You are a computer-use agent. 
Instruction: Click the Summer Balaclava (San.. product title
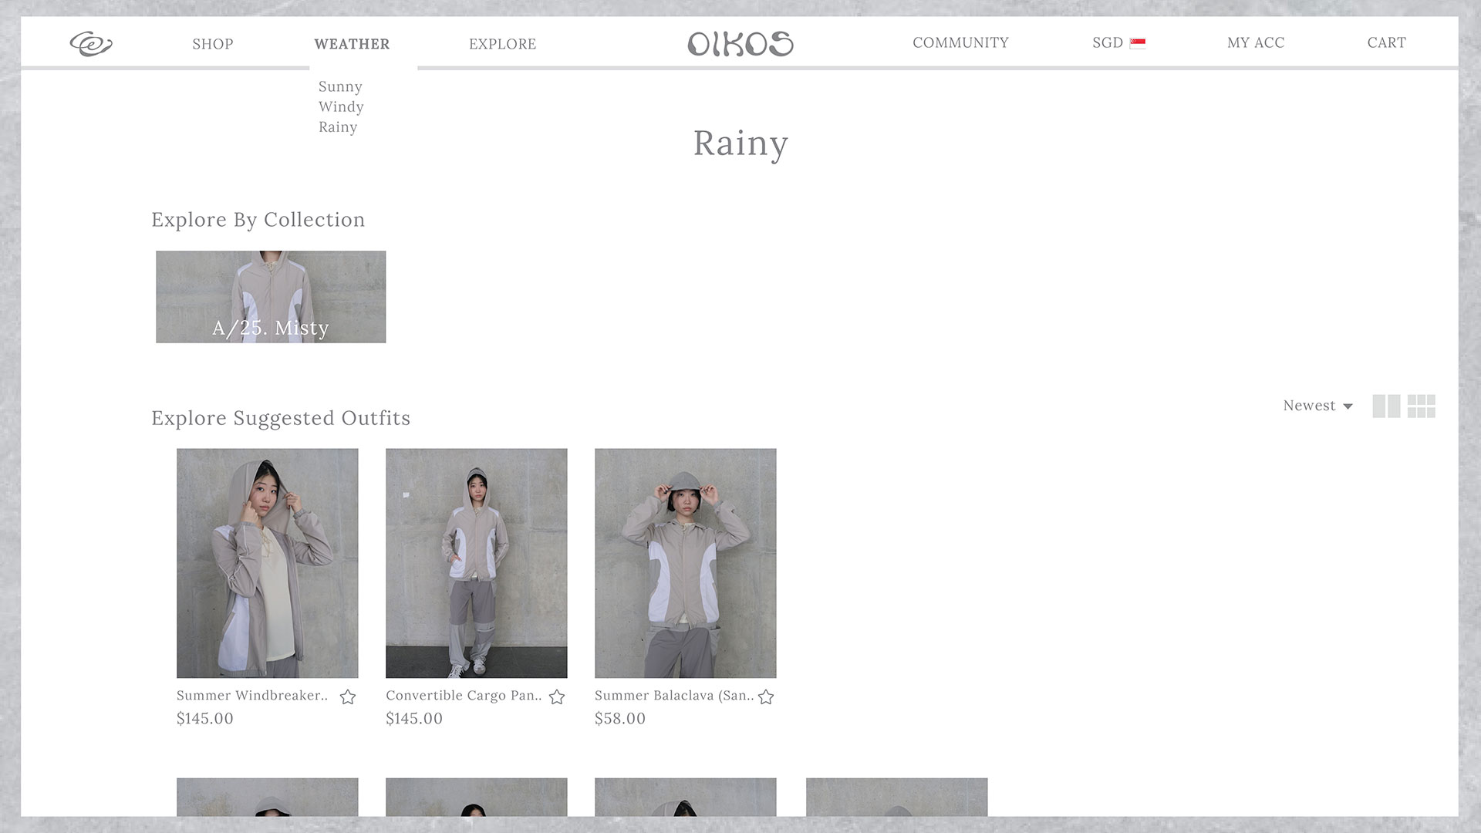(x=674, y=696)
